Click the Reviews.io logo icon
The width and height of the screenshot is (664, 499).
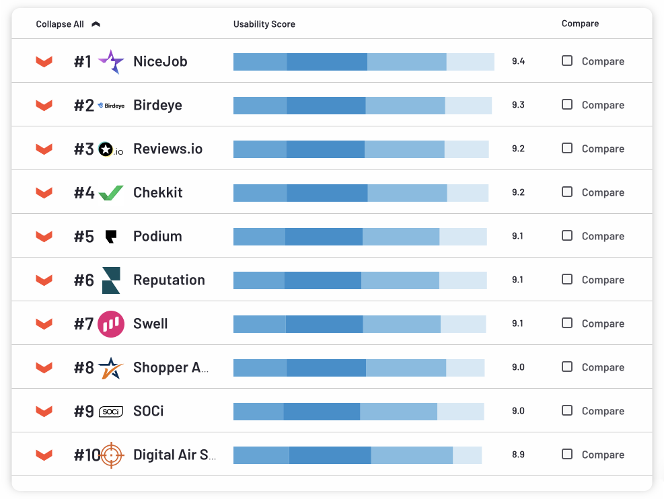(x=111, y=149)
